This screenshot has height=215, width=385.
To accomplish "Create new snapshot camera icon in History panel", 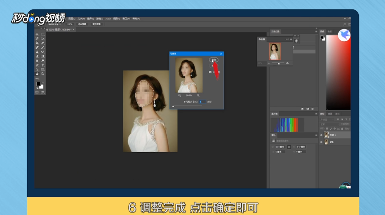I will (x=308, y=109).
